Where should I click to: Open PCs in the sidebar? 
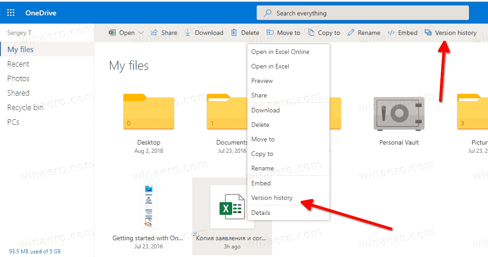tap(13, 122)
